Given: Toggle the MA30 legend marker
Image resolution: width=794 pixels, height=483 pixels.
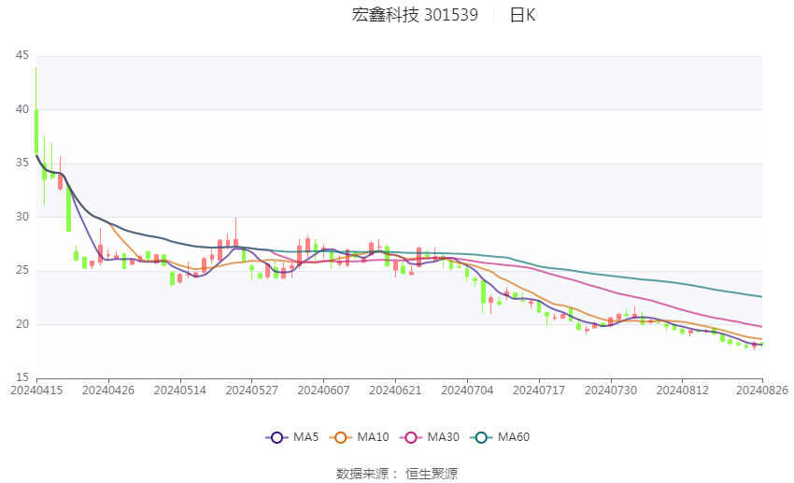Looking at the screenshot, I should (x=411, y=437).
